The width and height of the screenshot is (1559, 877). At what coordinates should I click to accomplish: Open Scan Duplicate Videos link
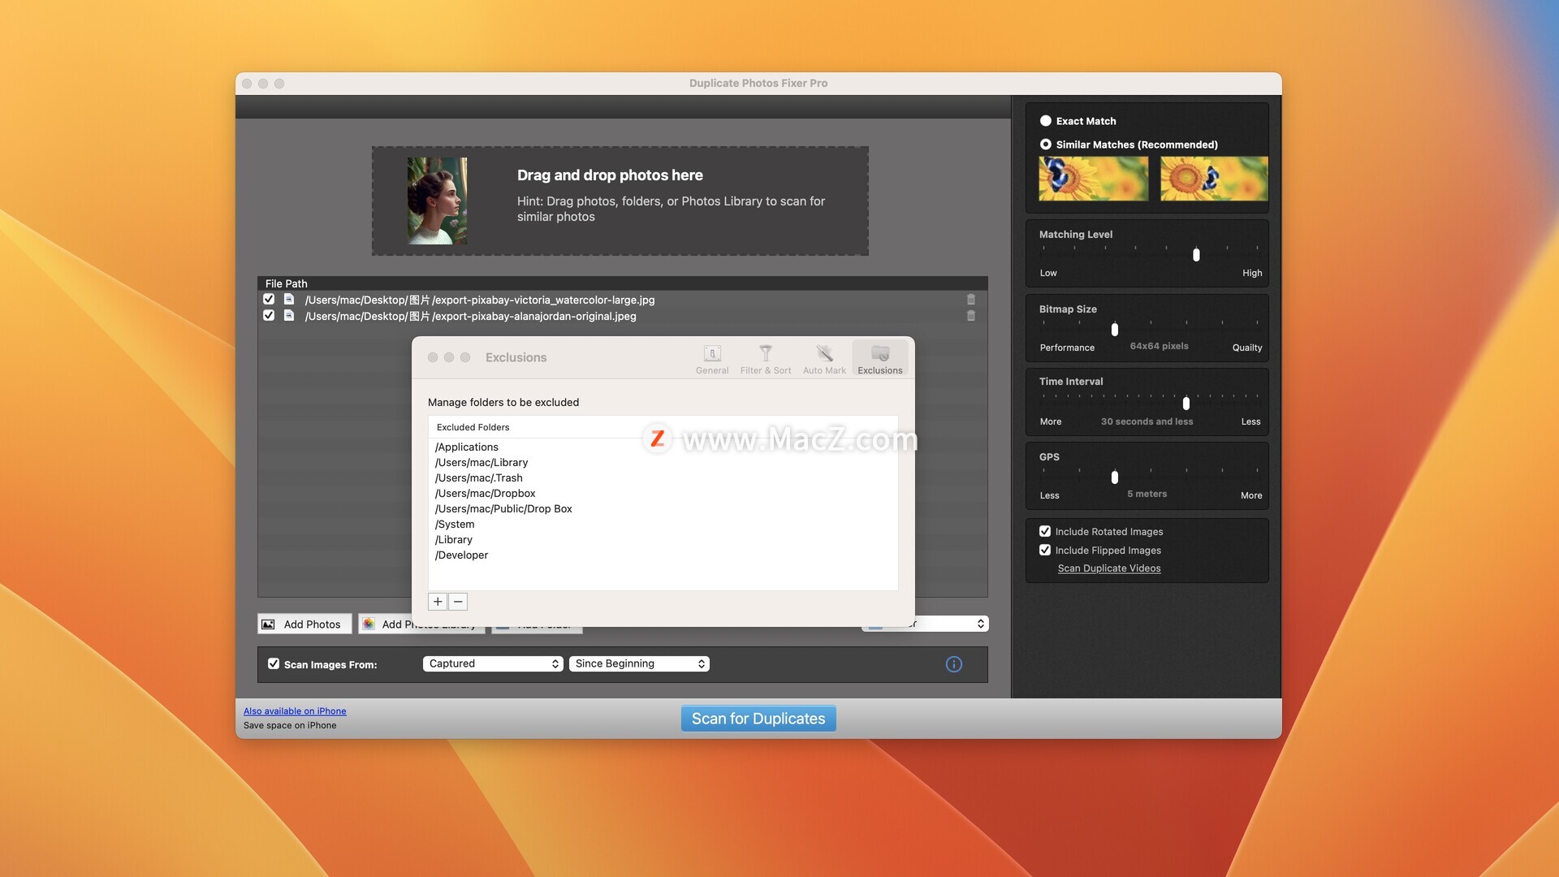pos(1109,568)
